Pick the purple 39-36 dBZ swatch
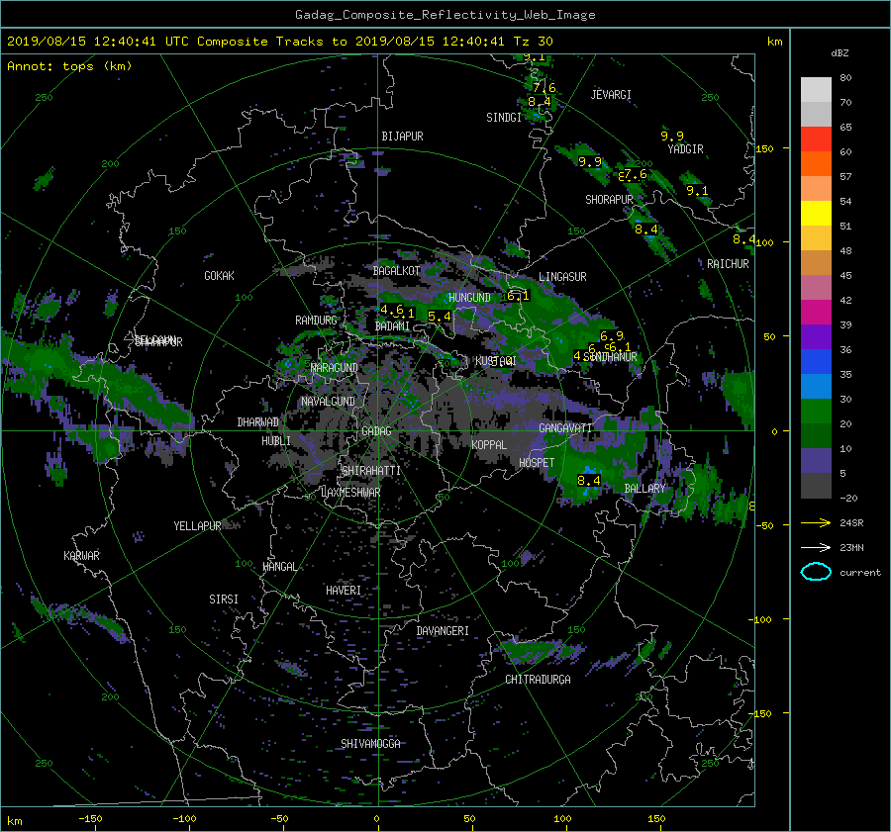891x832 pixels. 816,336
